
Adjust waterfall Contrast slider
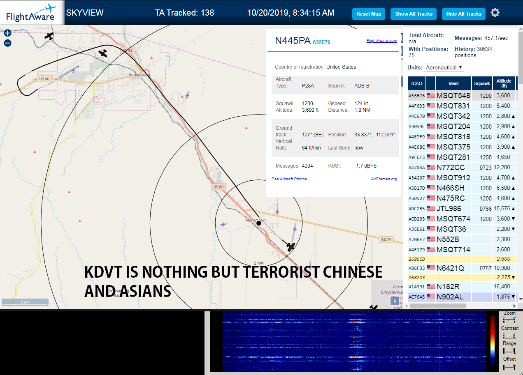point(509,336)
